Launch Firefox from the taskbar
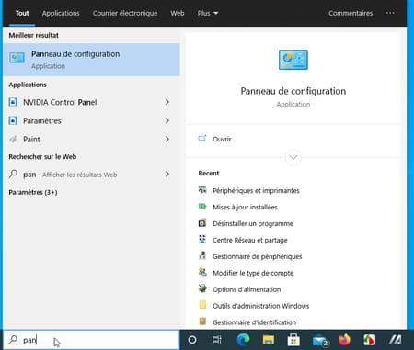Viewport: 414px width, 350px height. pyautogui.click(x=344, y=340)
